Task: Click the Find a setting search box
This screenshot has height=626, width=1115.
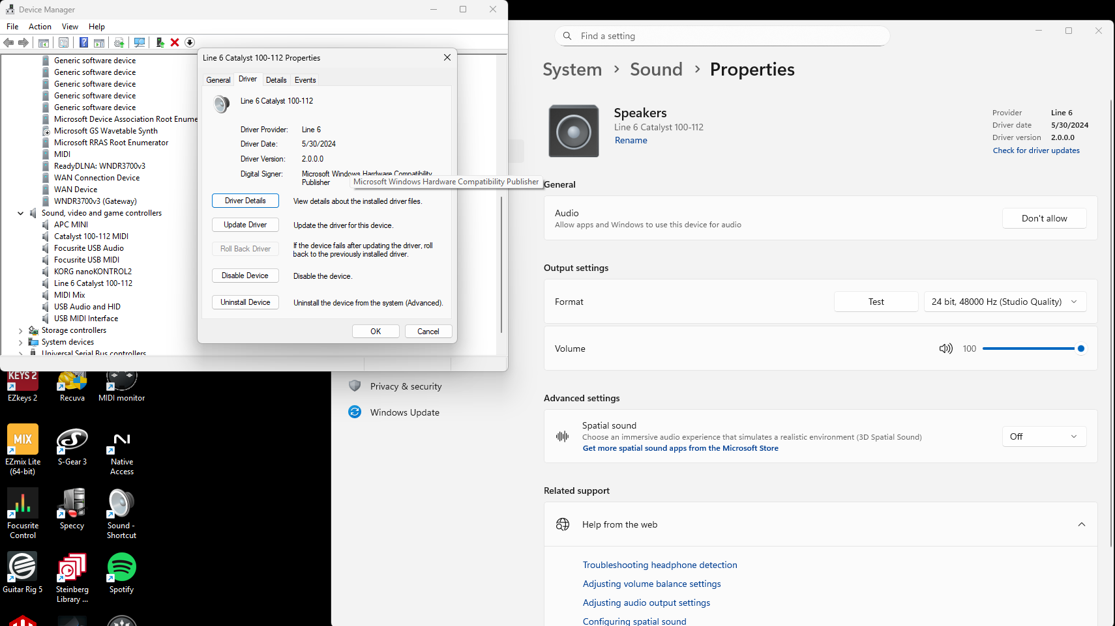Action: (x=722, y=36)
